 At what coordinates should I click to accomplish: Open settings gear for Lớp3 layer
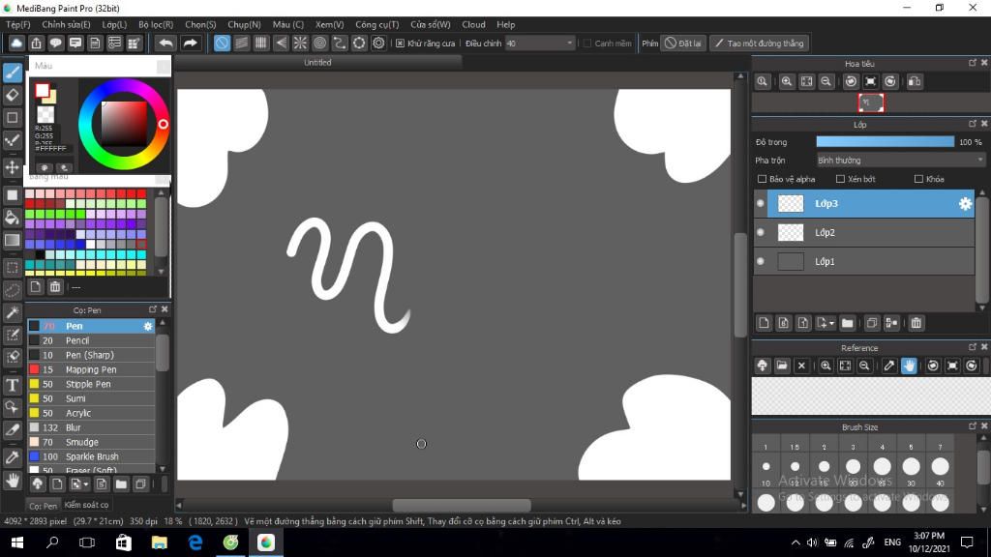coord(965,204)
